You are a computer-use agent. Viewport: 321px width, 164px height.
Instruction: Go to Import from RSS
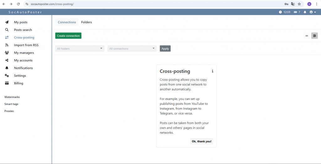point(26,45)
